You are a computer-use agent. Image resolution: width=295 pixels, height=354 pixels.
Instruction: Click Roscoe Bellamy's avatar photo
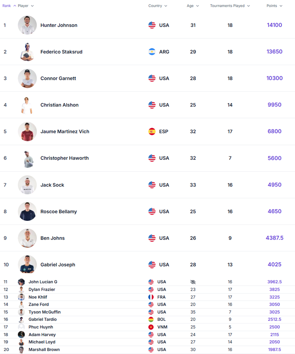point(27,211)
